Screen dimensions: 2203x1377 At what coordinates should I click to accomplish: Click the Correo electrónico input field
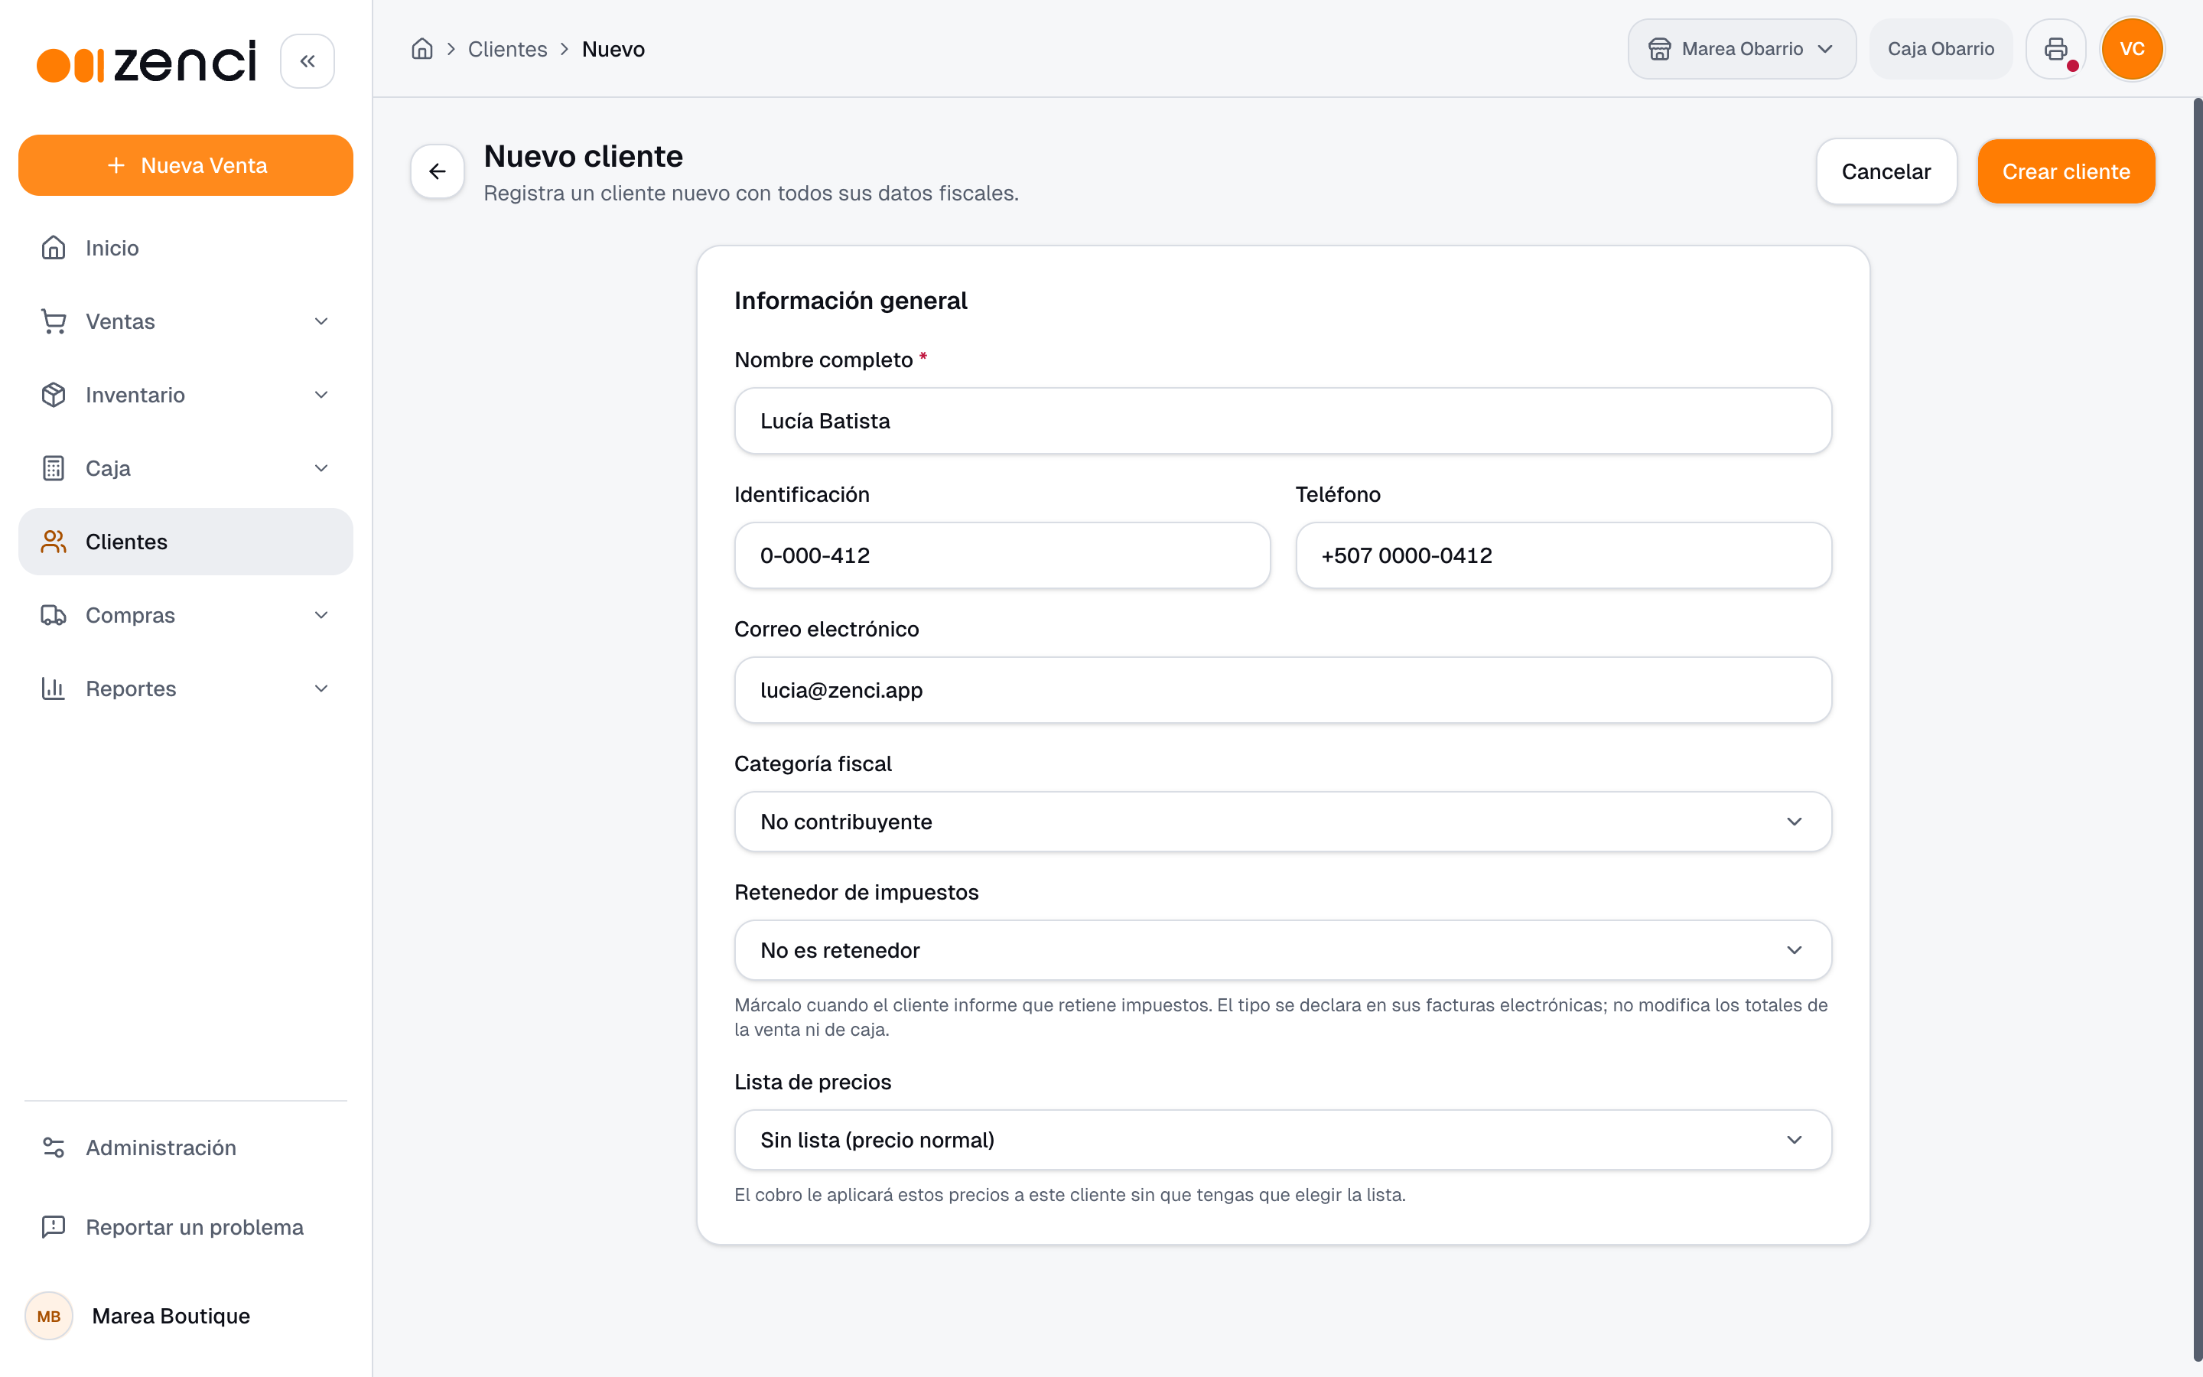(1283, 690)
